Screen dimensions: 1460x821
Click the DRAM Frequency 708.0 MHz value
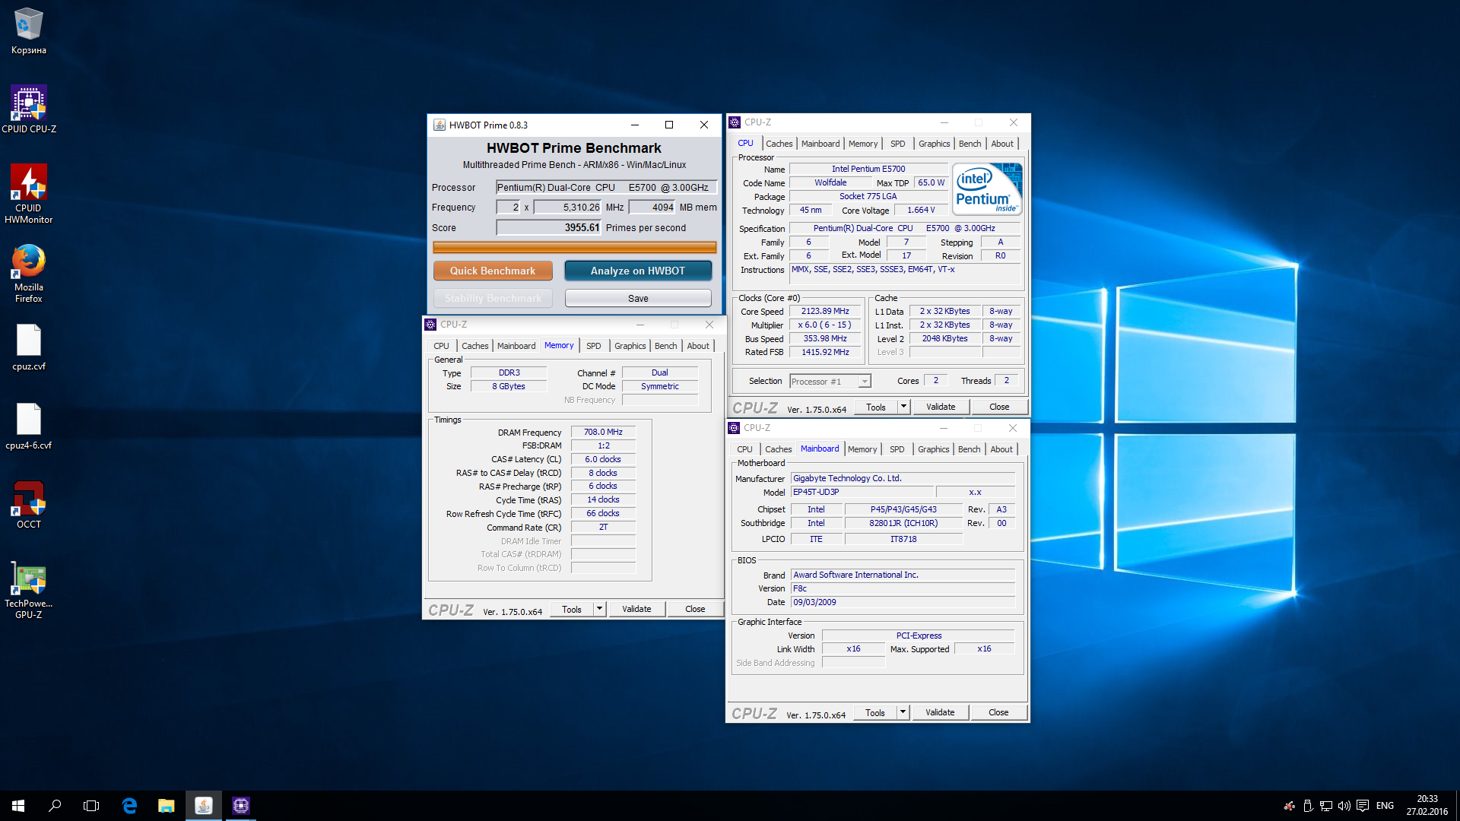[x=603, y=432]
